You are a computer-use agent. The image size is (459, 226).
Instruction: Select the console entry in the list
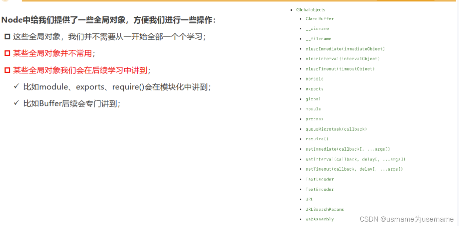pyautogui.click(x=314, y=79)
